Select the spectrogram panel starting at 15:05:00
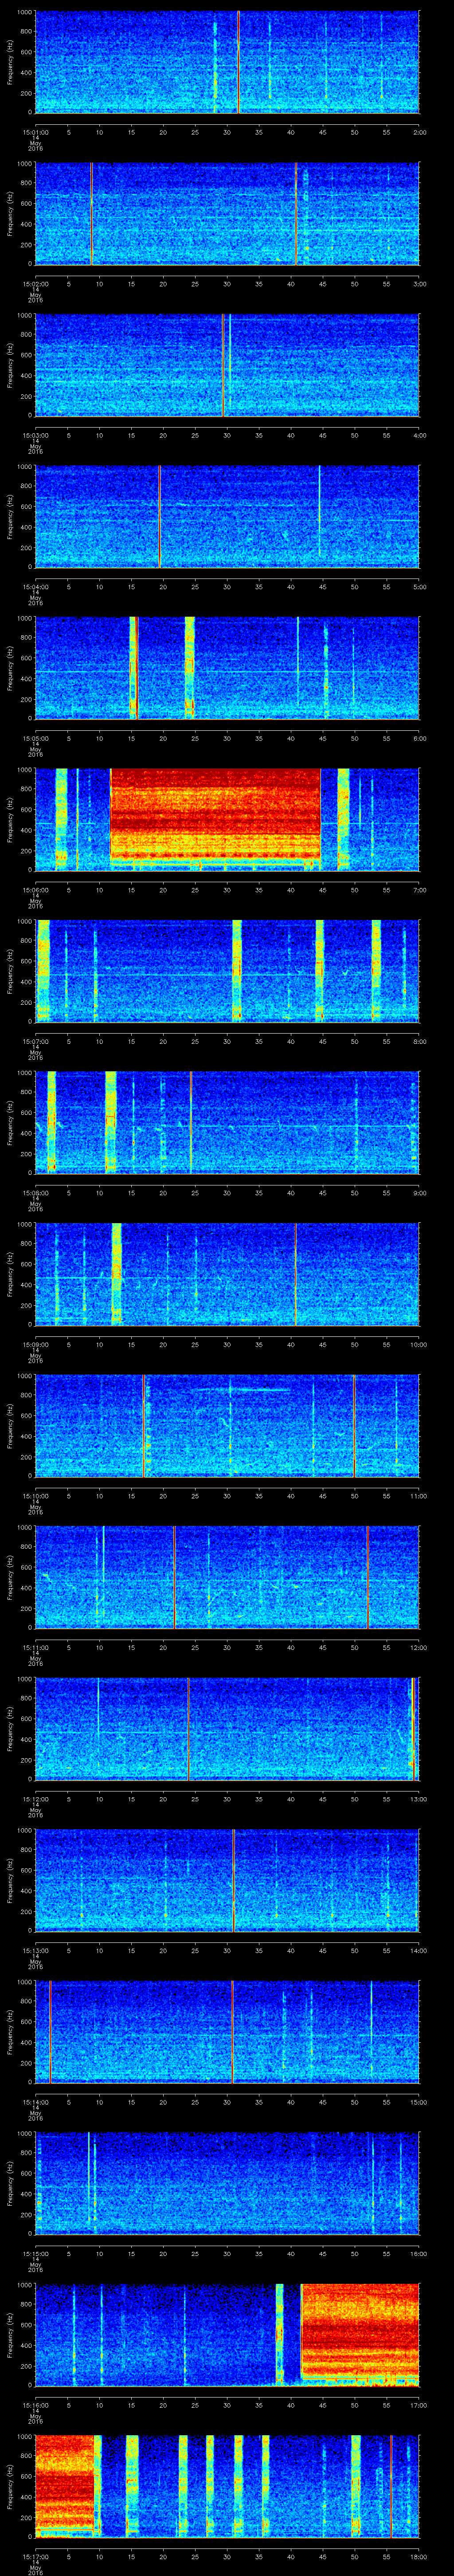This screenshot has width=454, height=2576. (227, 668)
